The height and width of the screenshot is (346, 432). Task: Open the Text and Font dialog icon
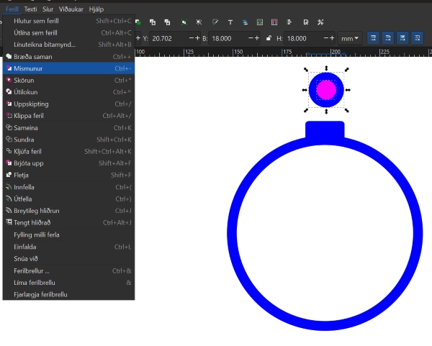[229, 22]
